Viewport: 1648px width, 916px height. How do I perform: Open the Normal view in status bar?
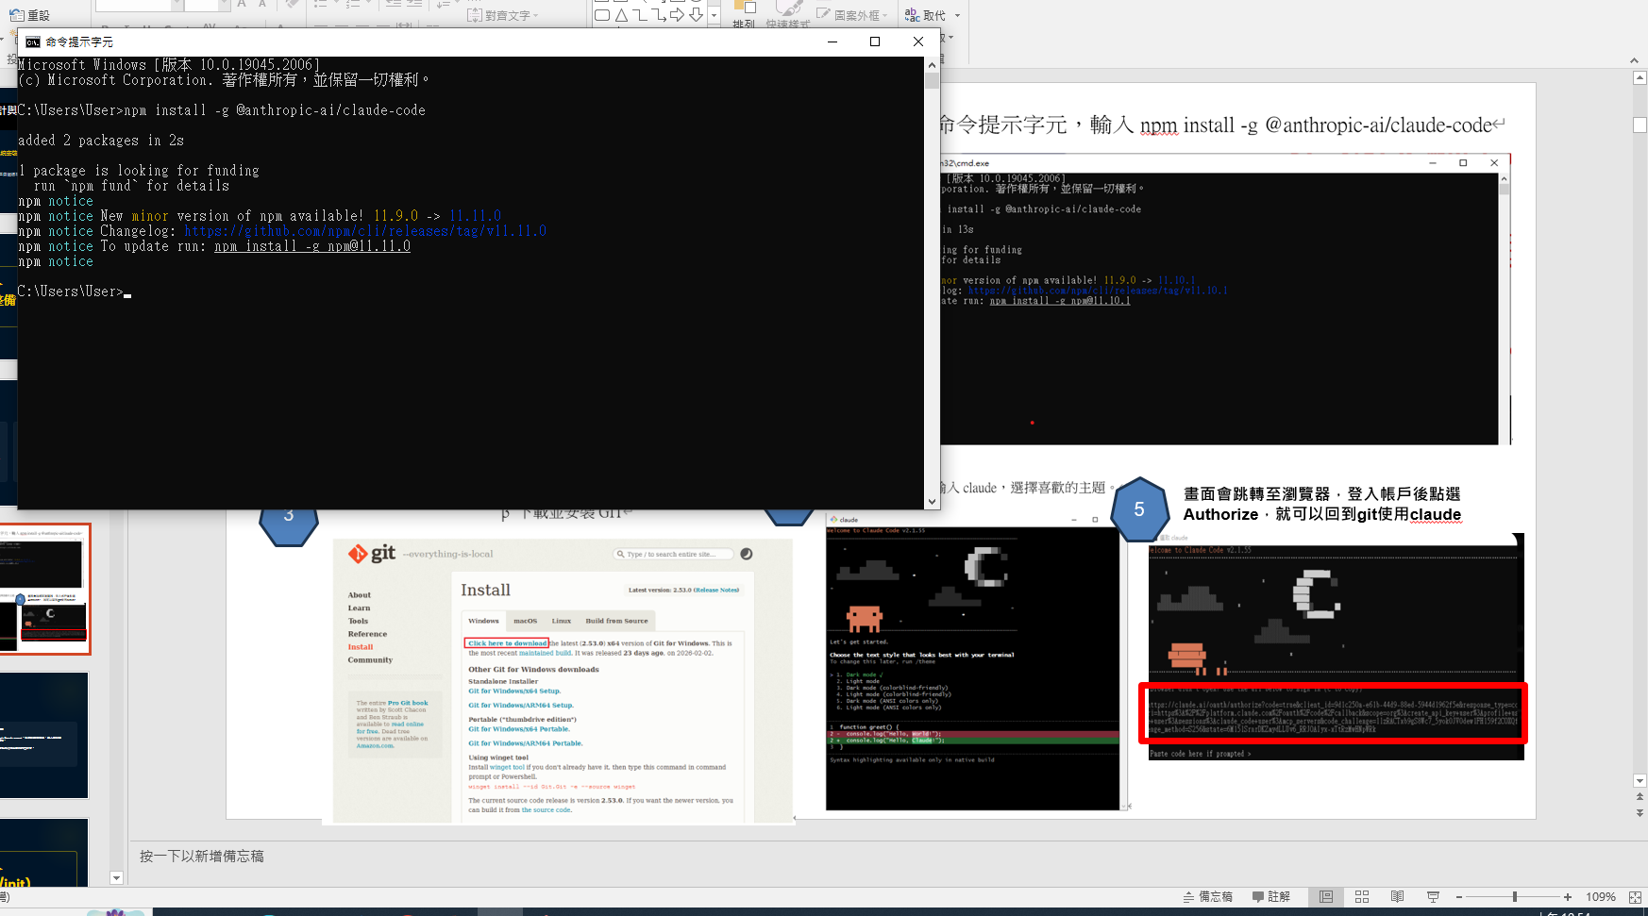[x=1326, y=897]
